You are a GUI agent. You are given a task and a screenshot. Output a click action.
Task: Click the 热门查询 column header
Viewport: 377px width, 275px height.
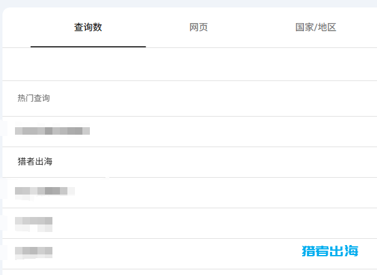click(34, 99)
